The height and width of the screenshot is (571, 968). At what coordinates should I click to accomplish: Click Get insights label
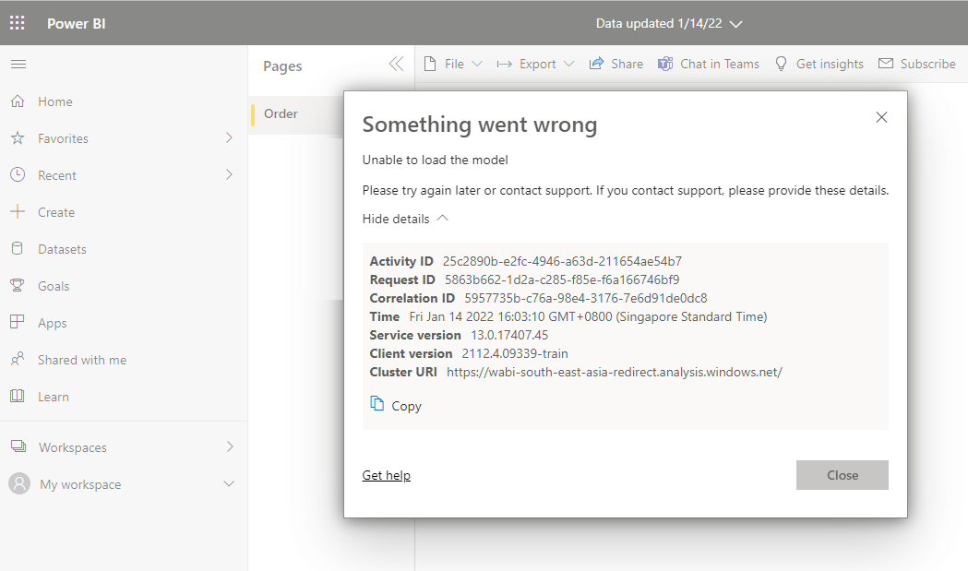(830, 64)
